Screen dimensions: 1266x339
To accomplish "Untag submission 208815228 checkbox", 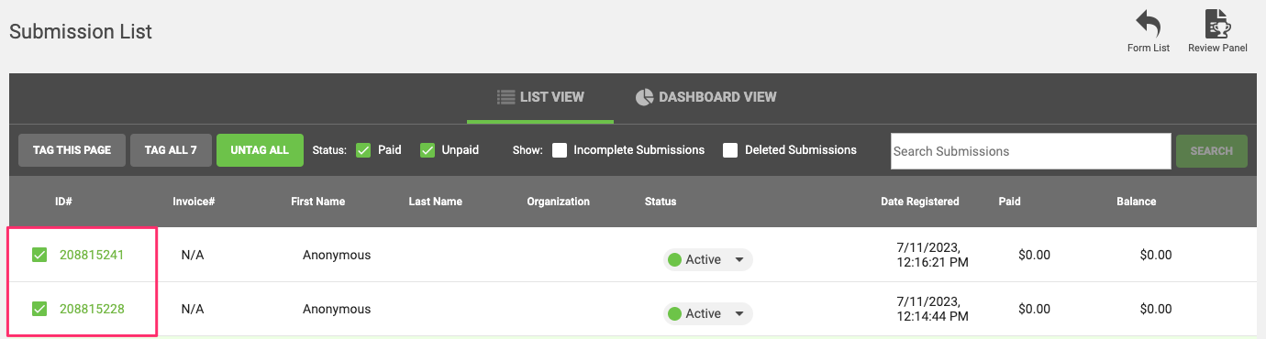I will tap(39, 309).
